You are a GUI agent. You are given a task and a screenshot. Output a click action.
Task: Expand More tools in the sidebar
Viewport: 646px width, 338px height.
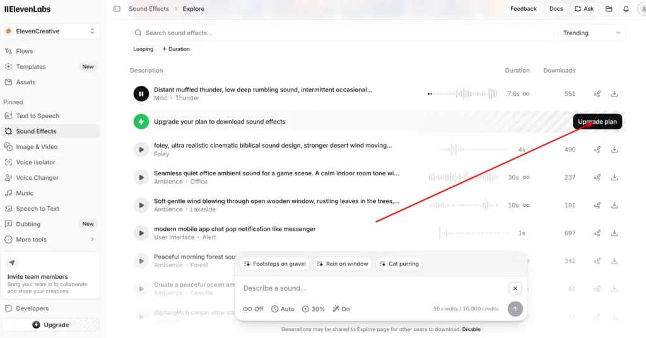pos(50,240)
